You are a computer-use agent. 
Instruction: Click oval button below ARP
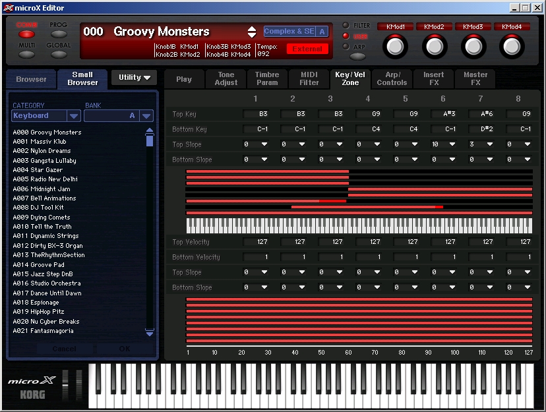click(357, 57)
